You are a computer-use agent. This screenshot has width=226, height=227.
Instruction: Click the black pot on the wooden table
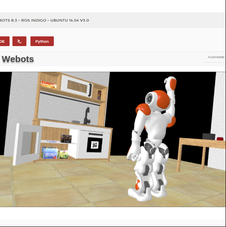209,137
